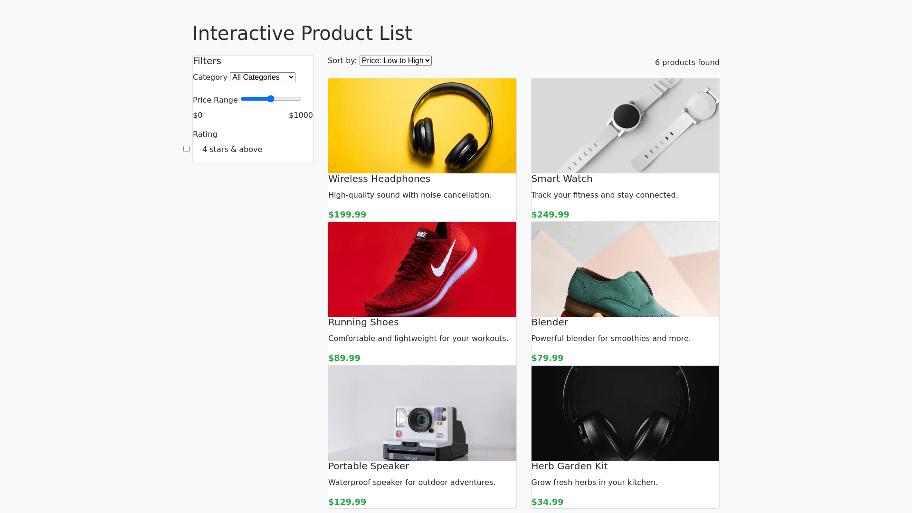This screenshot has width=912, height=513.
Task: Click the Blender product image
Action: [x=625, y=269]
